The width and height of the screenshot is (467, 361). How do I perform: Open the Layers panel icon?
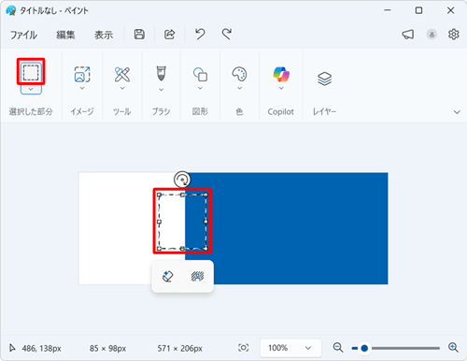pos(324,79)
